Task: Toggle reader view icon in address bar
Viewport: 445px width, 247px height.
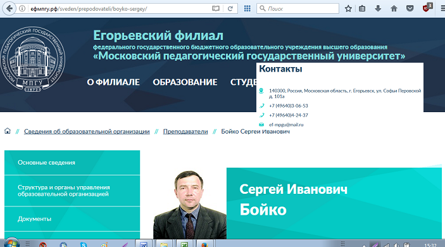Action: click(x=216, y=8)
